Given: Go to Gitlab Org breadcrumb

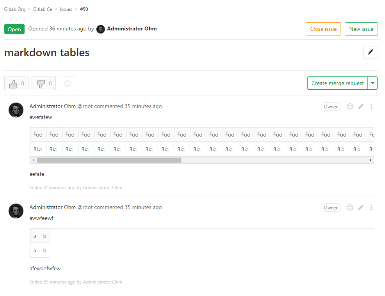Looking at the screenshot, I should click(15, 9).
